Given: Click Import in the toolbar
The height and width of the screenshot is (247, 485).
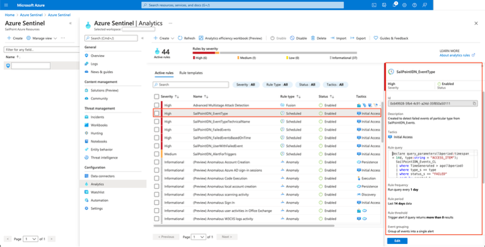Looking at the screenshot, I should click(338, 38).
